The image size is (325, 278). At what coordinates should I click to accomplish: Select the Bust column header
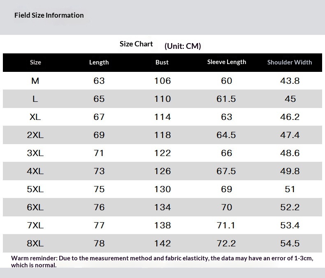pos(162,62)
